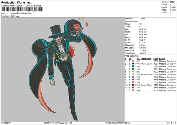Image resolution: width=177 pixels, height=125 pixels.
Task: Click the 'Description' column header
Action: [x=146, y=59]
